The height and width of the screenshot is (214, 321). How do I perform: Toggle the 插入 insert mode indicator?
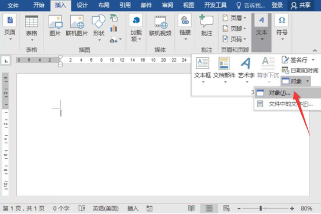pyautogui.click(x=133, y=208)
